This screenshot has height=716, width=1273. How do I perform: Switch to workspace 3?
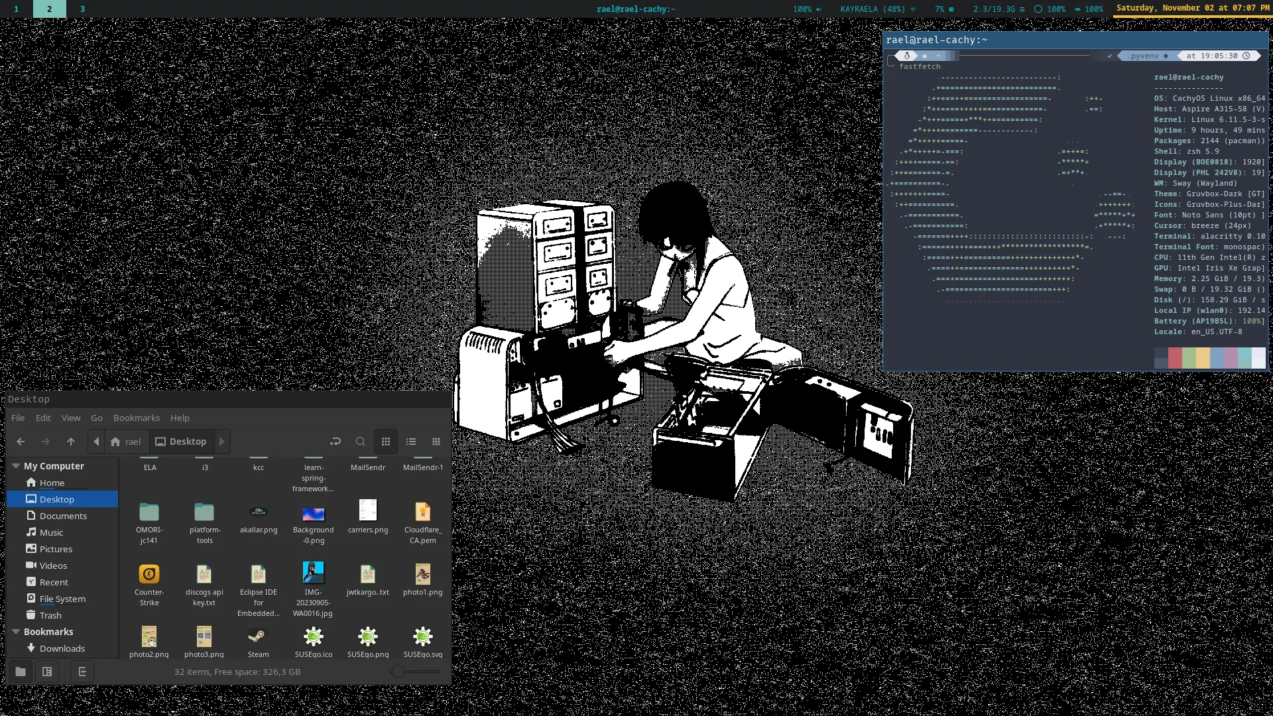pos(82,9)
